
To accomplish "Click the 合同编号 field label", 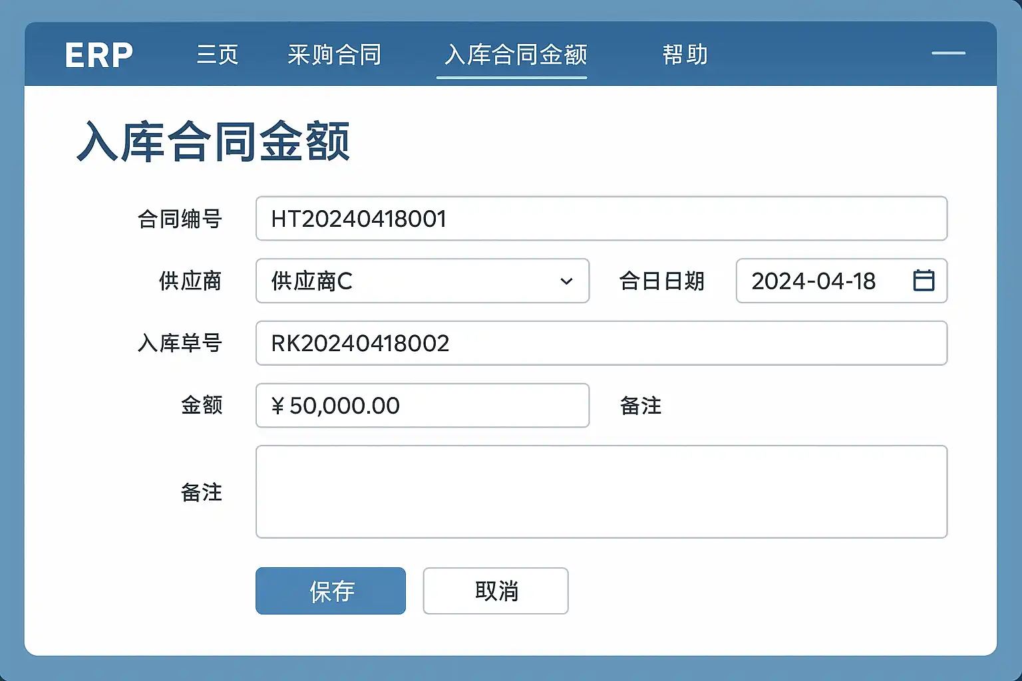I will coord(180,219).
